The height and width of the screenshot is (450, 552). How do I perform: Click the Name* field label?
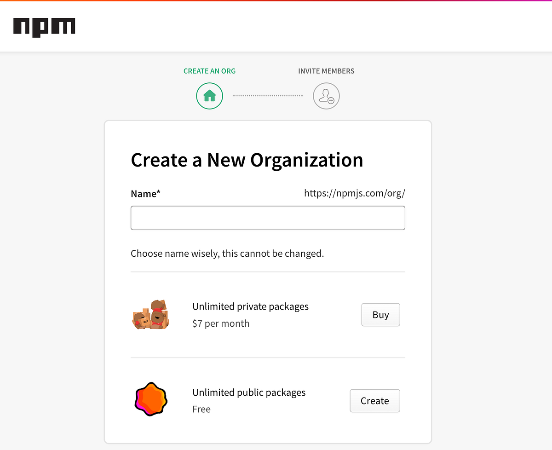pos(145,193)
